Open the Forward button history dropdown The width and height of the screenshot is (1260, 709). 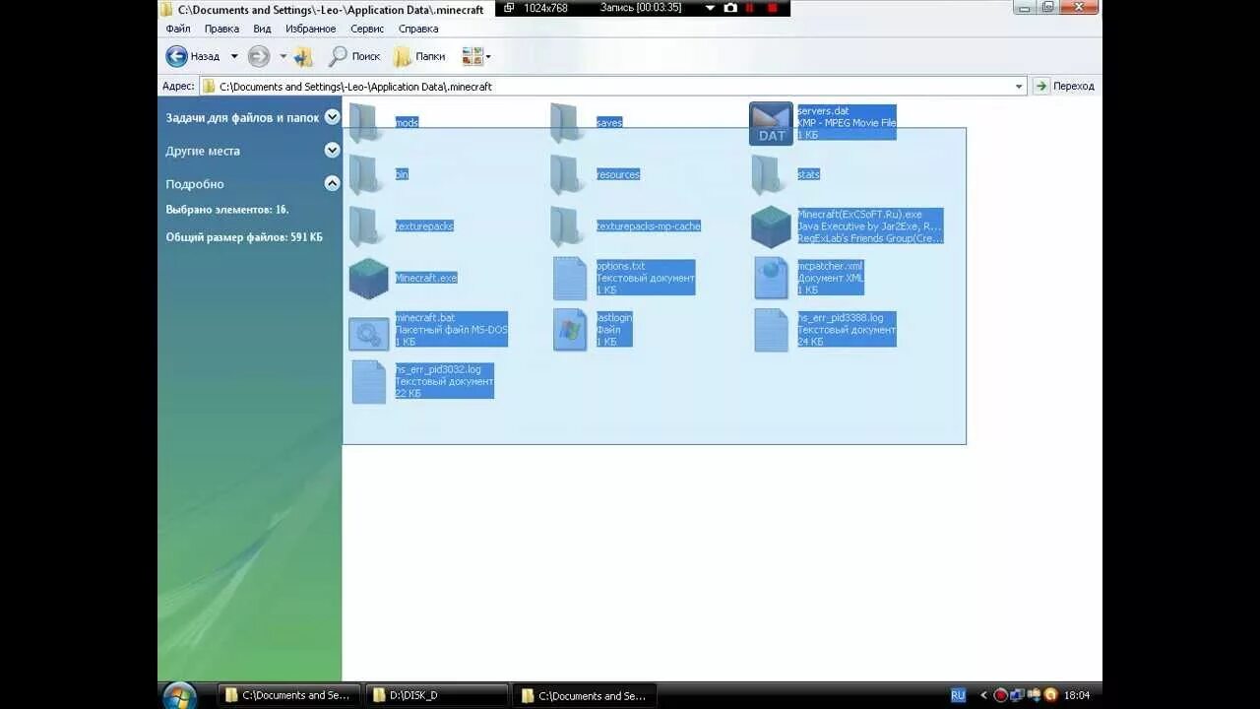click(283, 56)
